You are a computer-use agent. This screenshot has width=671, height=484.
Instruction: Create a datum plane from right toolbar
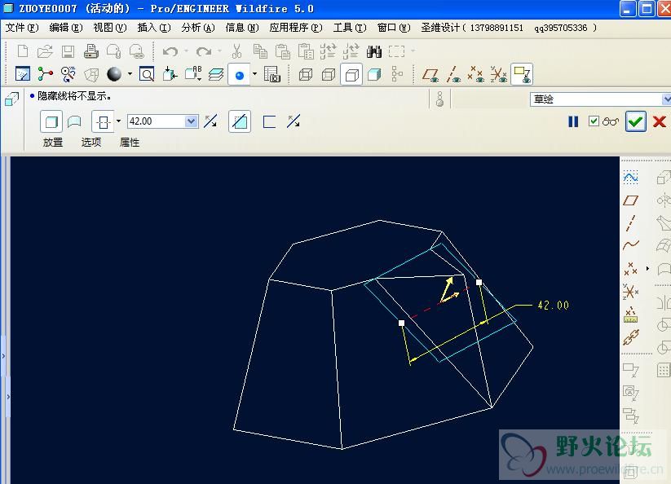[x=631, y=200]
